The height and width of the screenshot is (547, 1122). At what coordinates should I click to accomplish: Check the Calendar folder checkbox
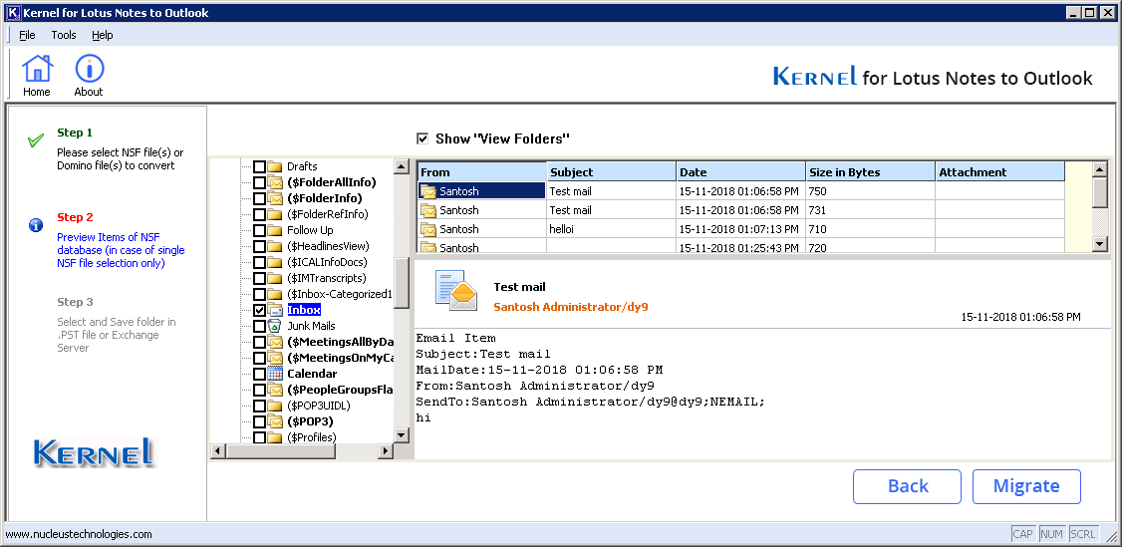click(259, 374)
